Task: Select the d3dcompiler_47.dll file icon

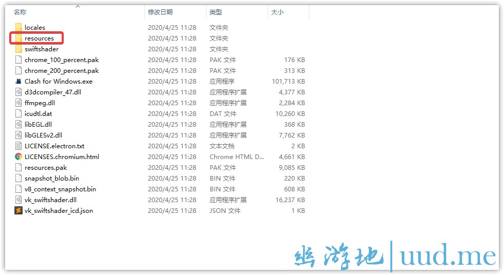Action: click(x=18, y=92)
